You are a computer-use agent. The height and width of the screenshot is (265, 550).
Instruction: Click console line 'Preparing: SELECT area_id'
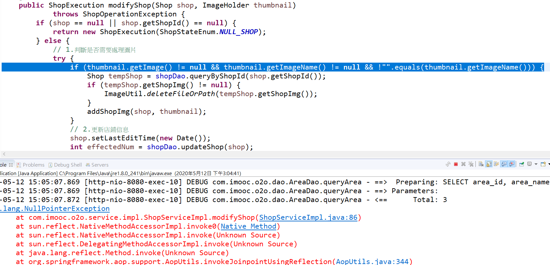pyautogui.click(x=275, y=182)
